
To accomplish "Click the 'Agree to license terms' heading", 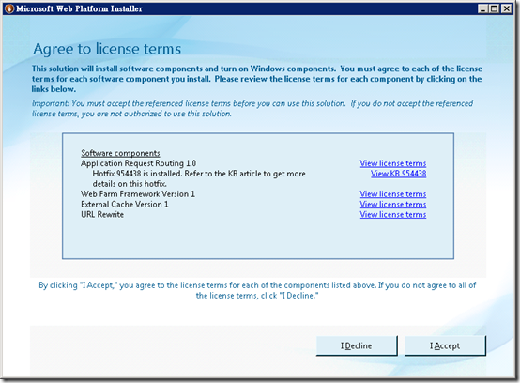I will point(107,49).
